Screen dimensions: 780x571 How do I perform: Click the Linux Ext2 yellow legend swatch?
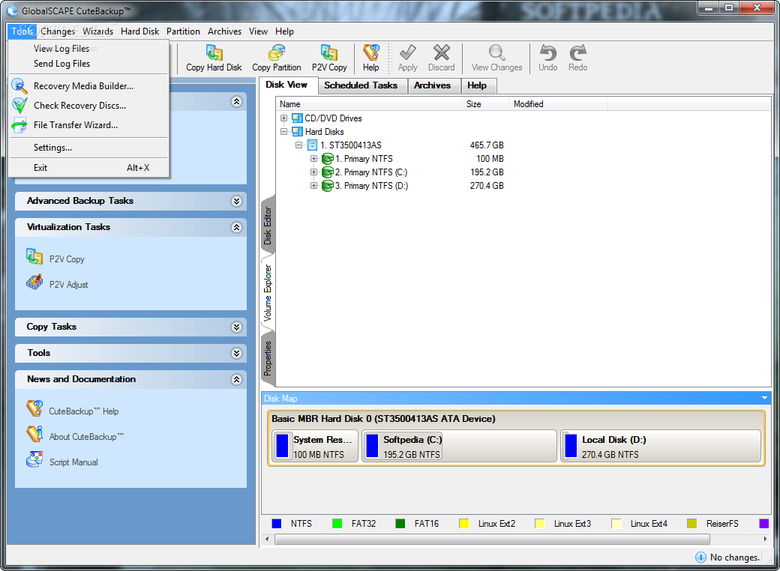(463, 524)
